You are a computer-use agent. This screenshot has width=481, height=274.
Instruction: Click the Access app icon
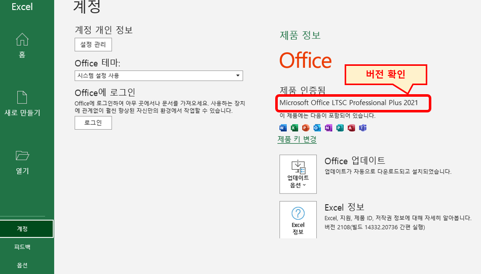[351, 128]
